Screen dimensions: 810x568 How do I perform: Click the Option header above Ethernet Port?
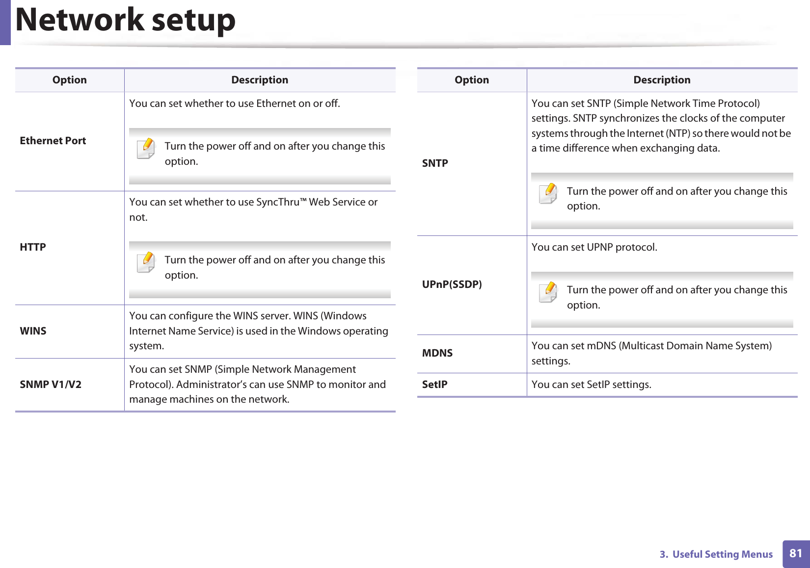point(70,80)
